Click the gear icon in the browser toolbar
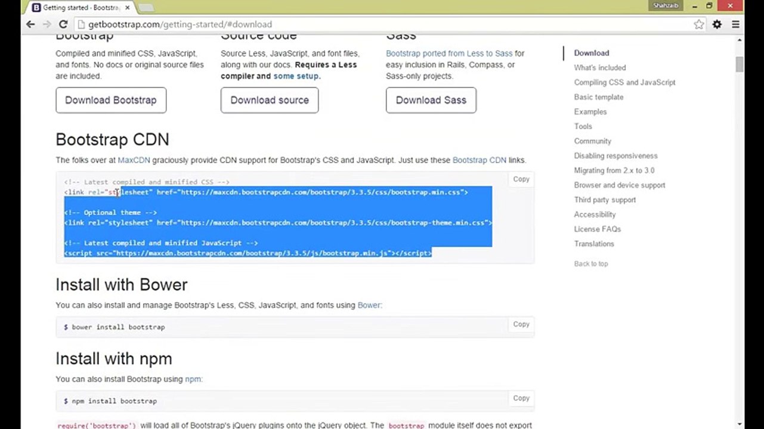 click(717, 24)
